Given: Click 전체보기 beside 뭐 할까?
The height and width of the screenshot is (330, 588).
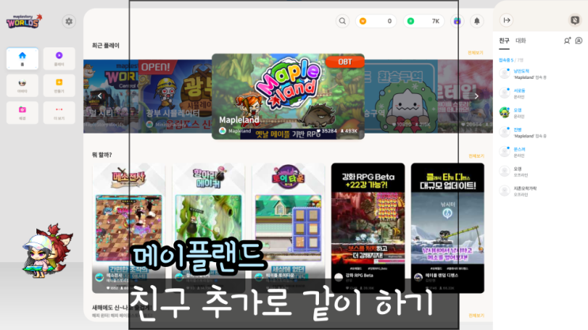Looking at the screenshot, I should click(476, 156).
